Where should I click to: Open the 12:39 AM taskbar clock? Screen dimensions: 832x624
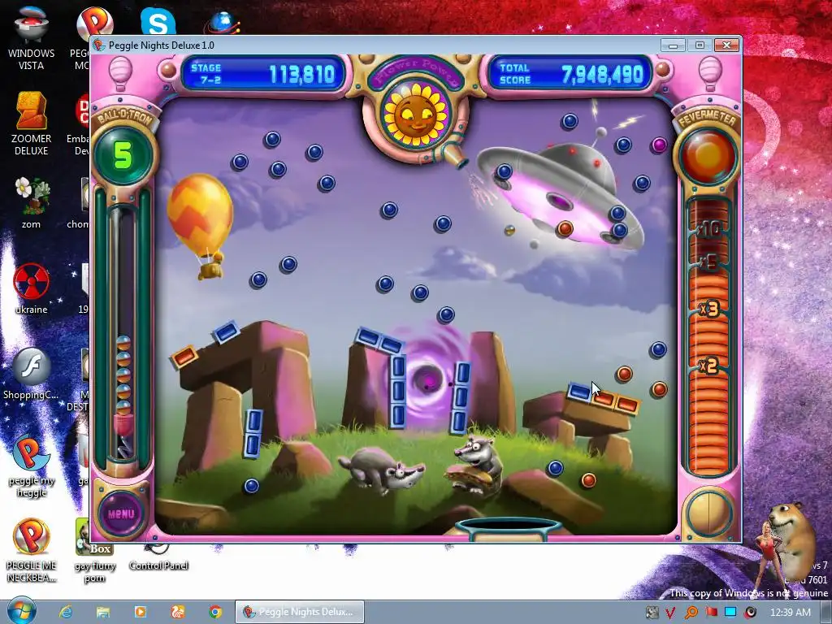[790, 613]
